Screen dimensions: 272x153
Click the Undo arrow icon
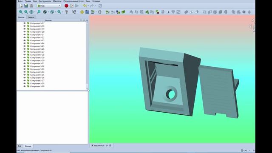[85, 6]
